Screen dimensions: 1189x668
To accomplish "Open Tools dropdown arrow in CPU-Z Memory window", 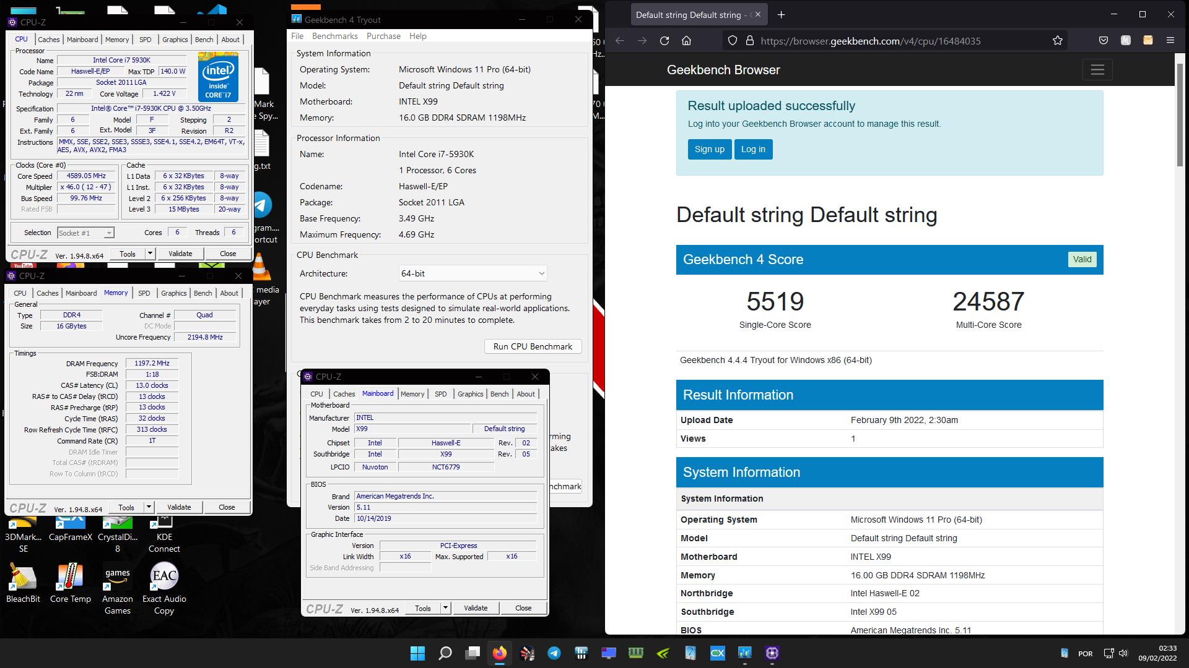I will [x=148, y=507].
